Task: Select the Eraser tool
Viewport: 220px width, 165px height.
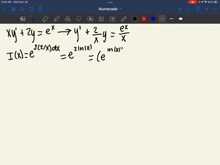Action: 45,19
